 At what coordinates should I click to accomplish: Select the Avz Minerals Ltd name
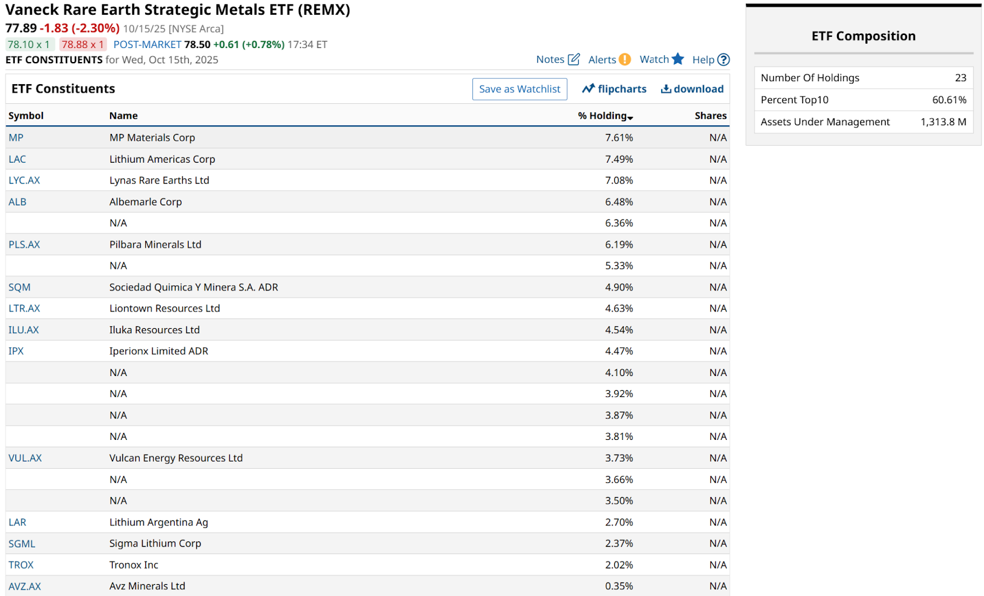147,586
